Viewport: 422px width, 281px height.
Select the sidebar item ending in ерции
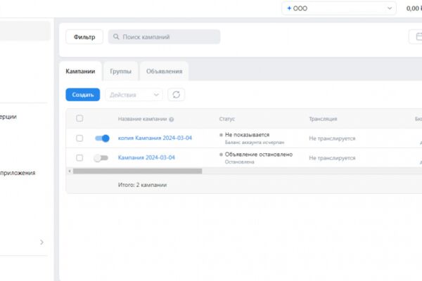(x=8, y=117)
